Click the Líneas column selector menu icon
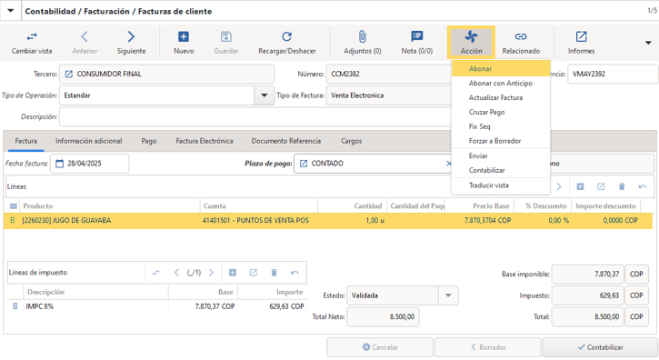The width and height of the screenshot is (659, 360). coord(14,206)
